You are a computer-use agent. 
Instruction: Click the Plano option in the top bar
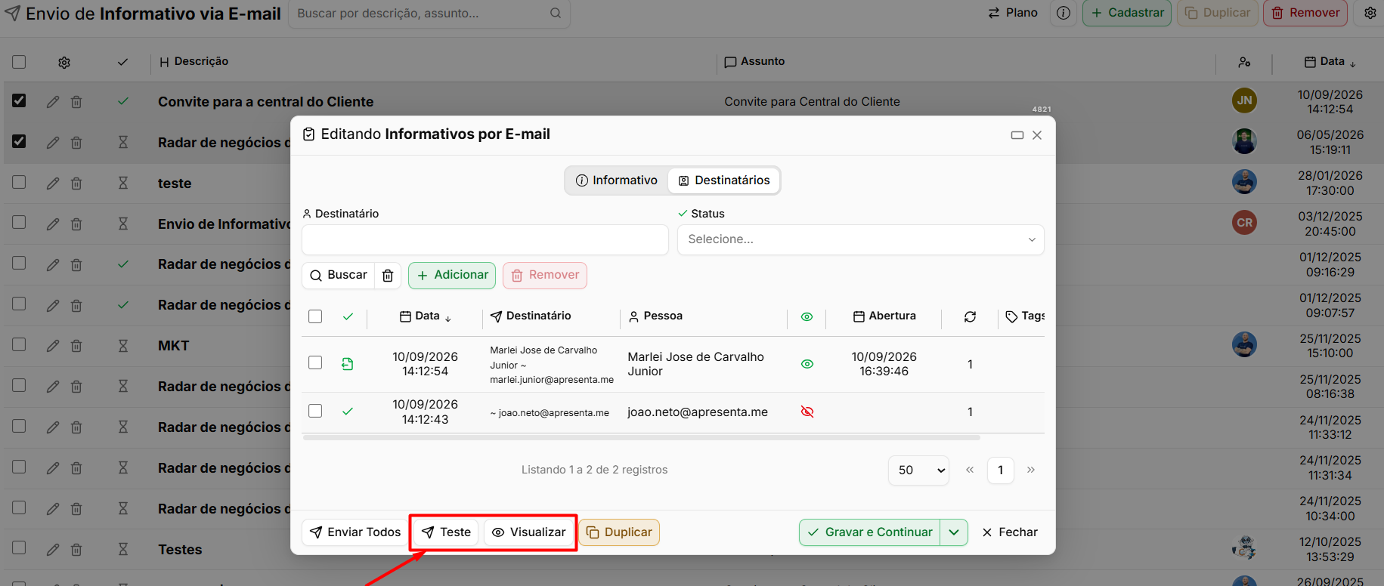pyautogui.click(x=1013, y=13)
